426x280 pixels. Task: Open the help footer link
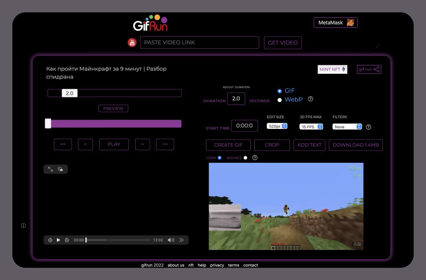click(202, 265)
